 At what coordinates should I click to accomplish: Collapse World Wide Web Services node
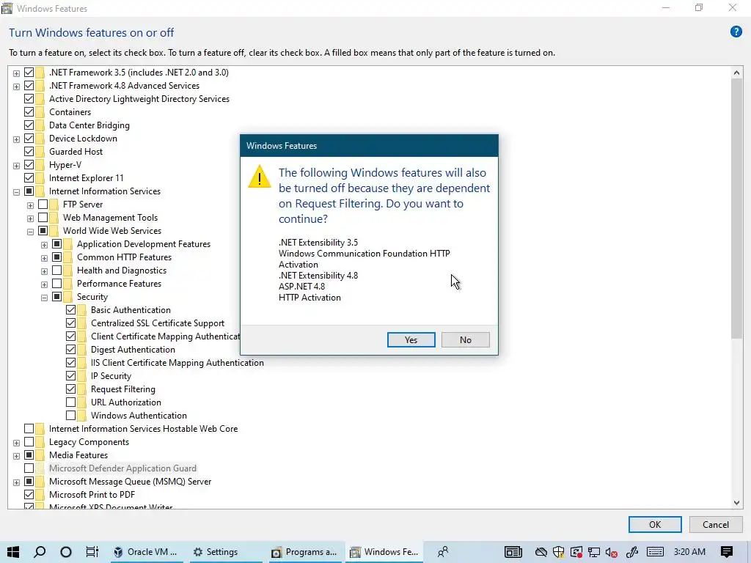(30, 232)
